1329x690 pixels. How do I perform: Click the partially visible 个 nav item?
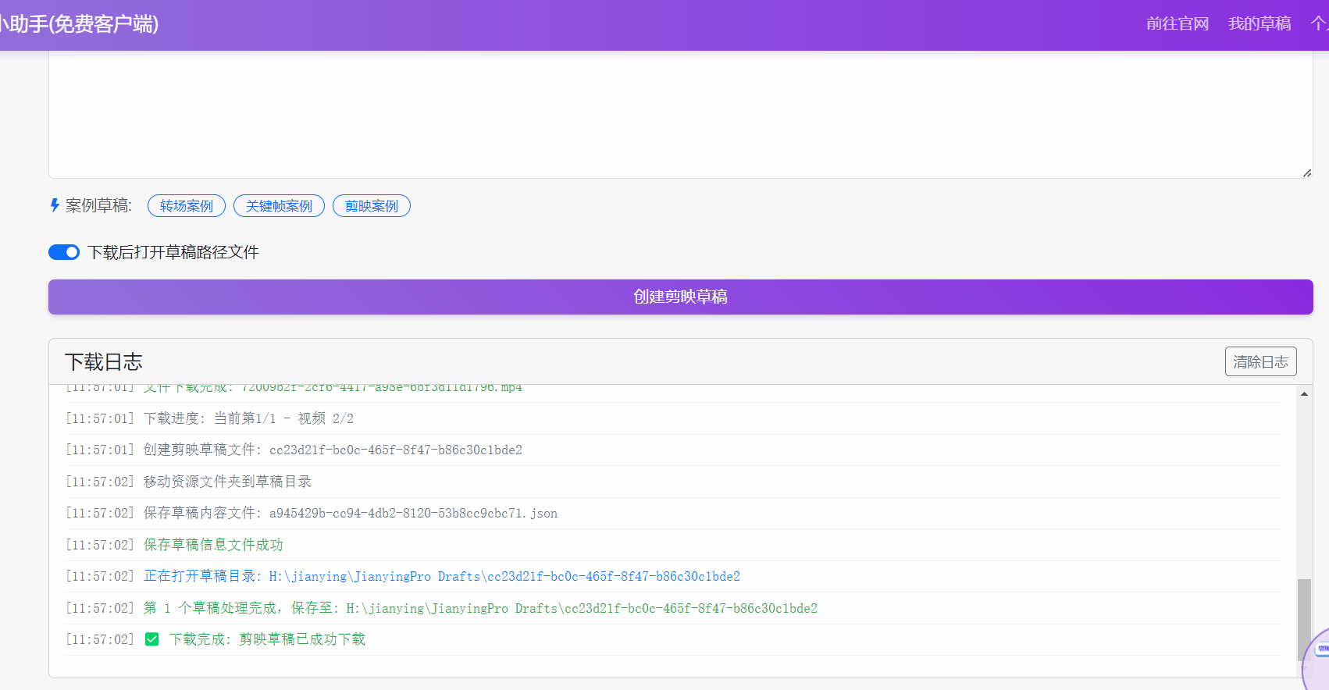[1319, 24]
